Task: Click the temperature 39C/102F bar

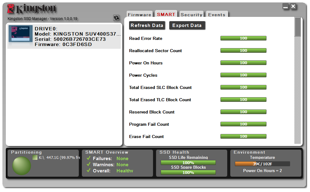Action: click(x=262, y=164)
